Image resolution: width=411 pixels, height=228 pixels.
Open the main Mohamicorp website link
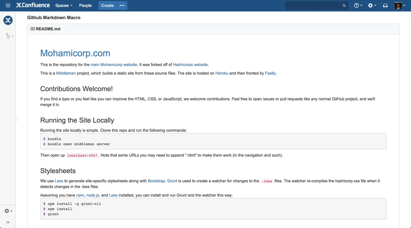click(x=114, y=64)
